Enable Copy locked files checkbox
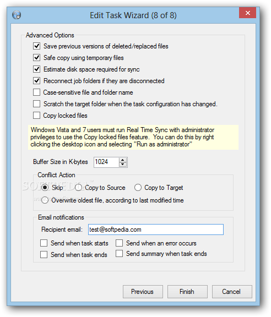Viewport: 271px width, 317px height. point(37,115)
